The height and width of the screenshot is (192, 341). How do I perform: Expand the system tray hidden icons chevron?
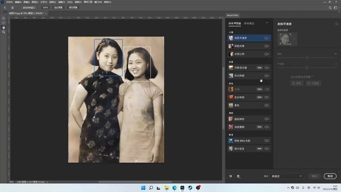coord(288,188)
